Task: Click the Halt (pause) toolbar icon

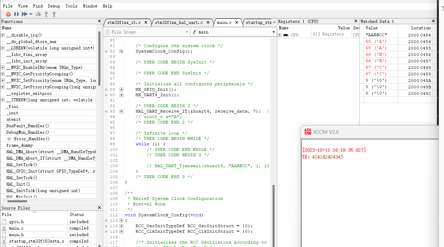Action: tap(16, 14)
